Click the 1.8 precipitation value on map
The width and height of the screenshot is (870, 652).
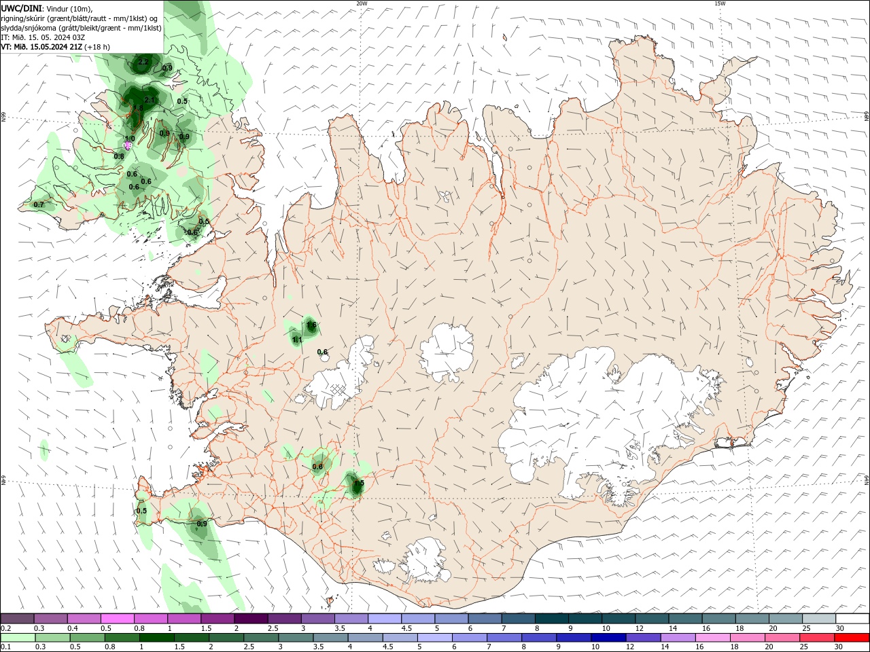(138, 108)
